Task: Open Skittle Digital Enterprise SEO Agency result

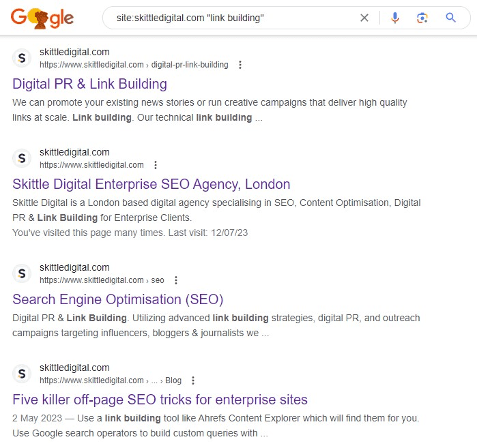Action: click(x=151, y=184)
